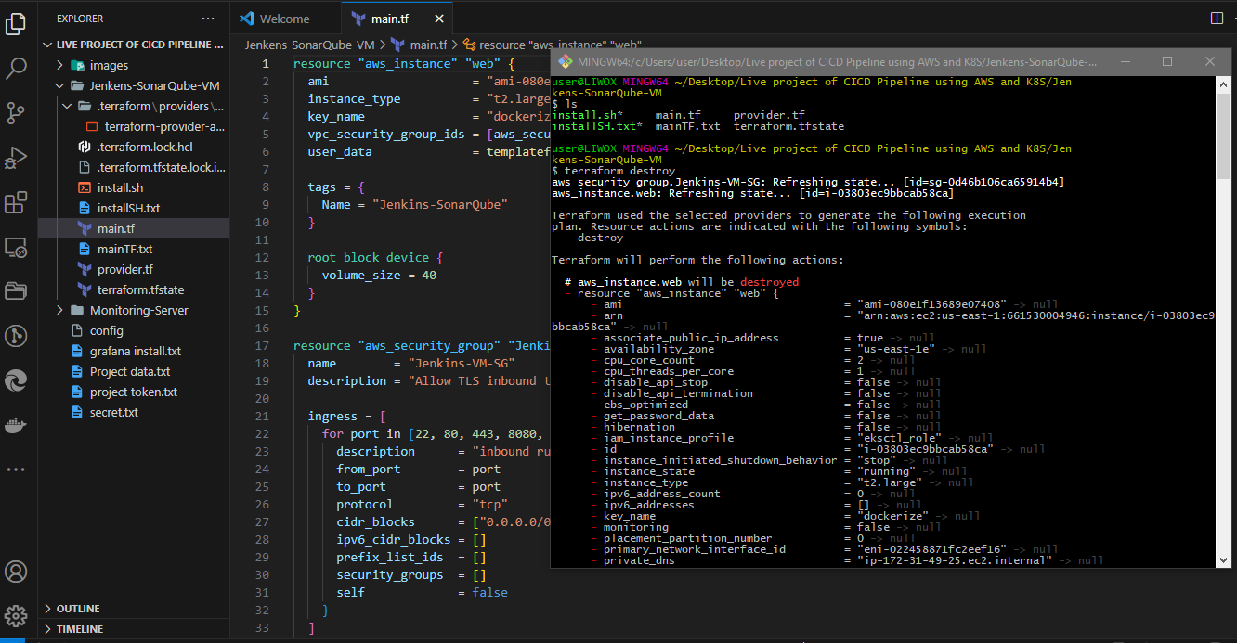Open the Run and Debug view
Screen dimensions: 1237x643
pyautogui.click(x=16, y=158)
